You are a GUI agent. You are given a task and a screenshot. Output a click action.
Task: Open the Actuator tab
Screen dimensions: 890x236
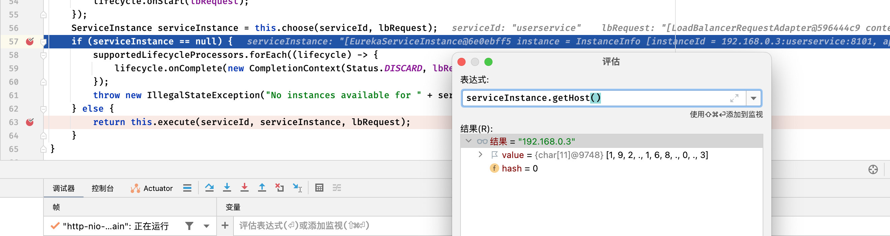[152, 188]
